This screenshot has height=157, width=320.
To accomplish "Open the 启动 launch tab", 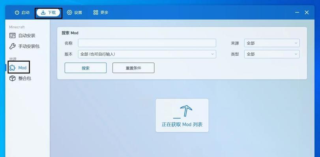I will [22, 13].
